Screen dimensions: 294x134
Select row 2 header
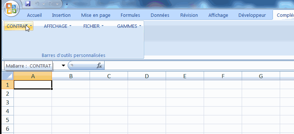(8, 93)
